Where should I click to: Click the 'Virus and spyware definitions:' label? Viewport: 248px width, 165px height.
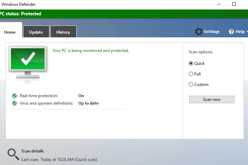pyautogui.click(x=46, y=103)
